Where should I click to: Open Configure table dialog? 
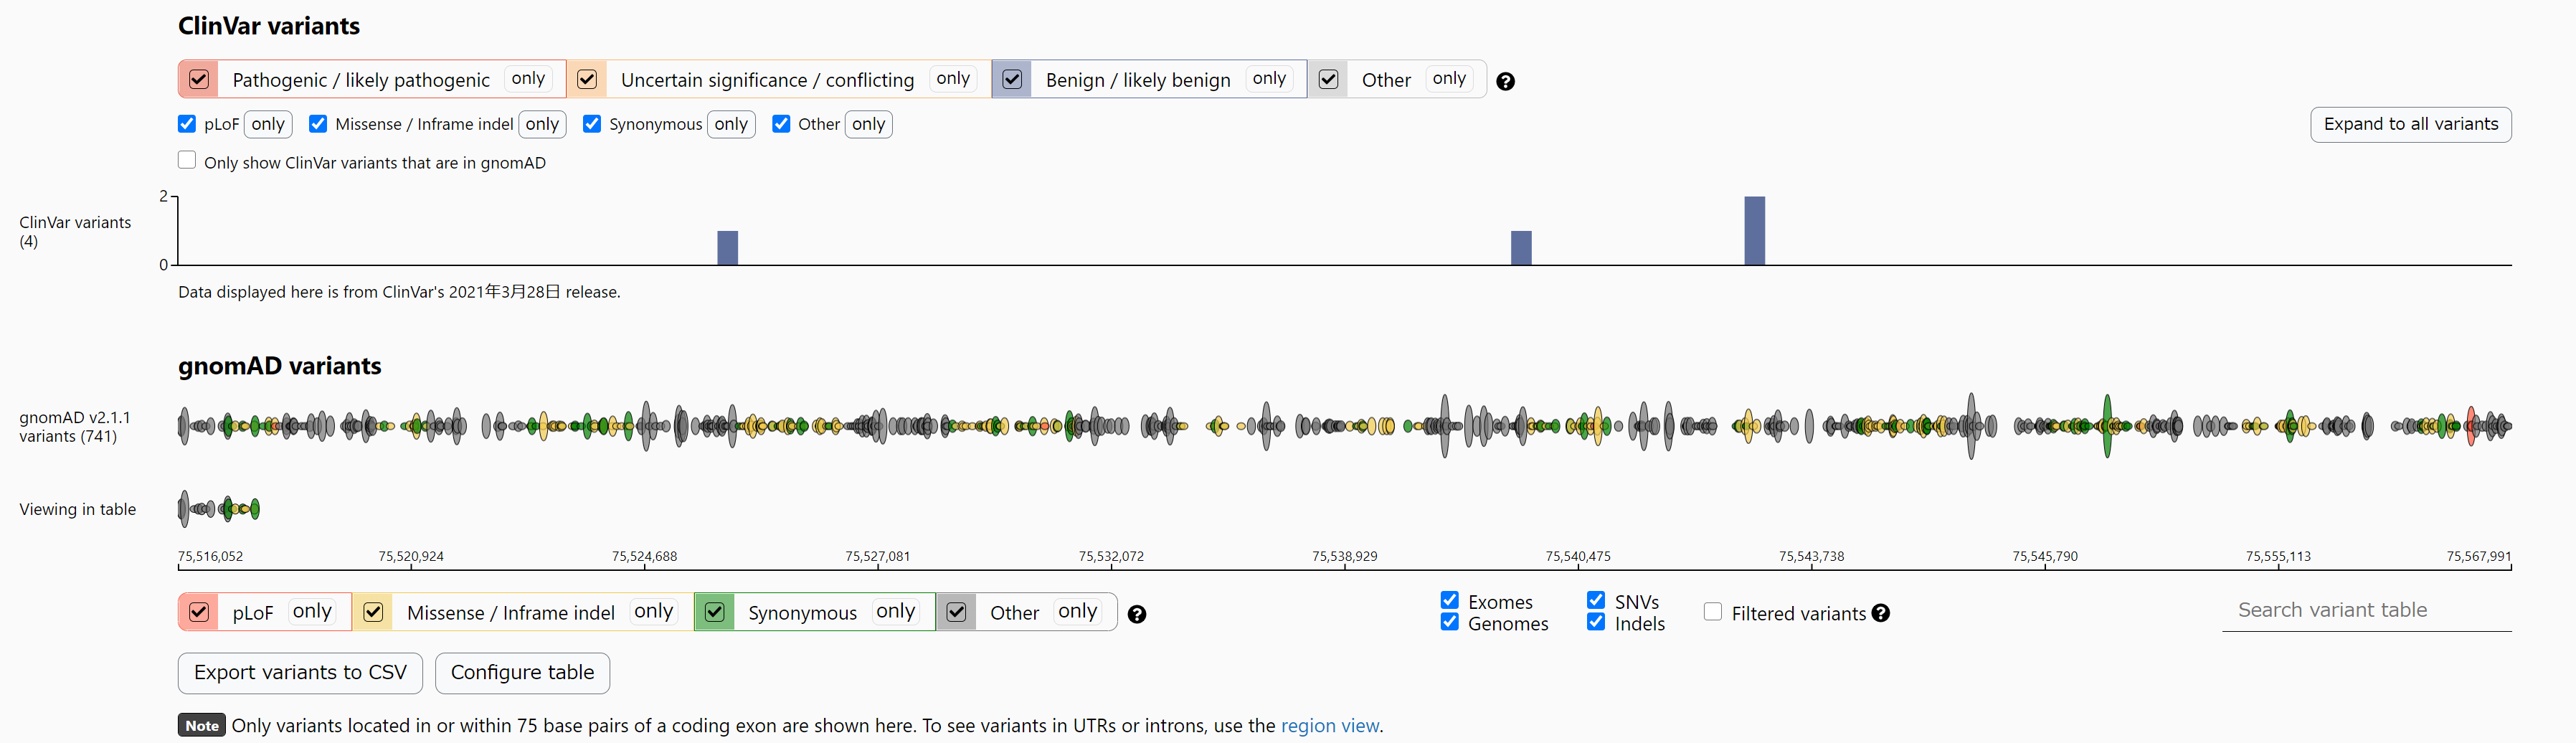coord(522,673)
